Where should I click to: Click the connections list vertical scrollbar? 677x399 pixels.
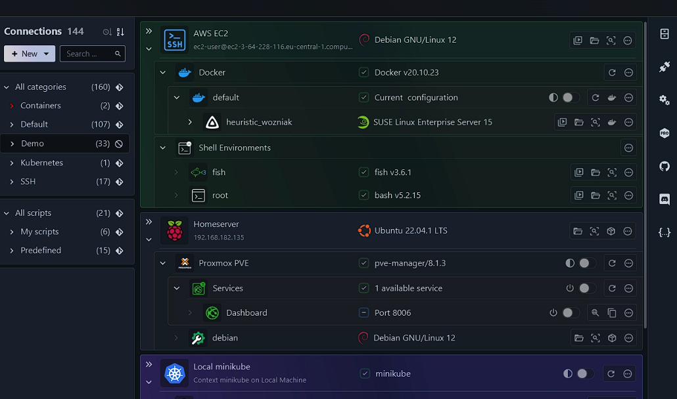[645, 175]
